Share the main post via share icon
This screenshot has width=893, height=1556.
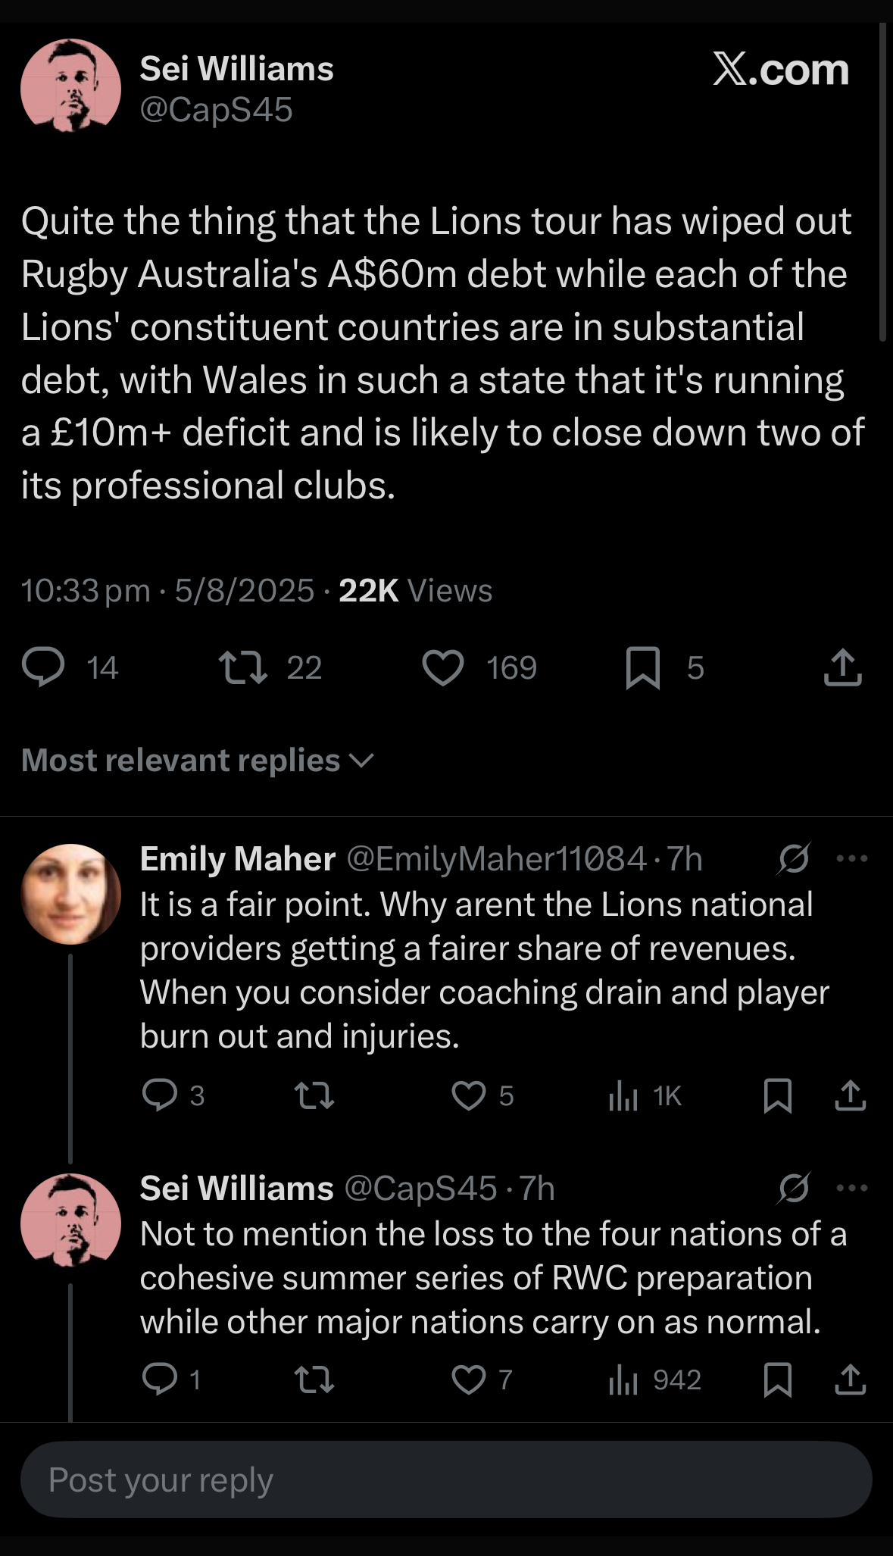click(842, 667)
